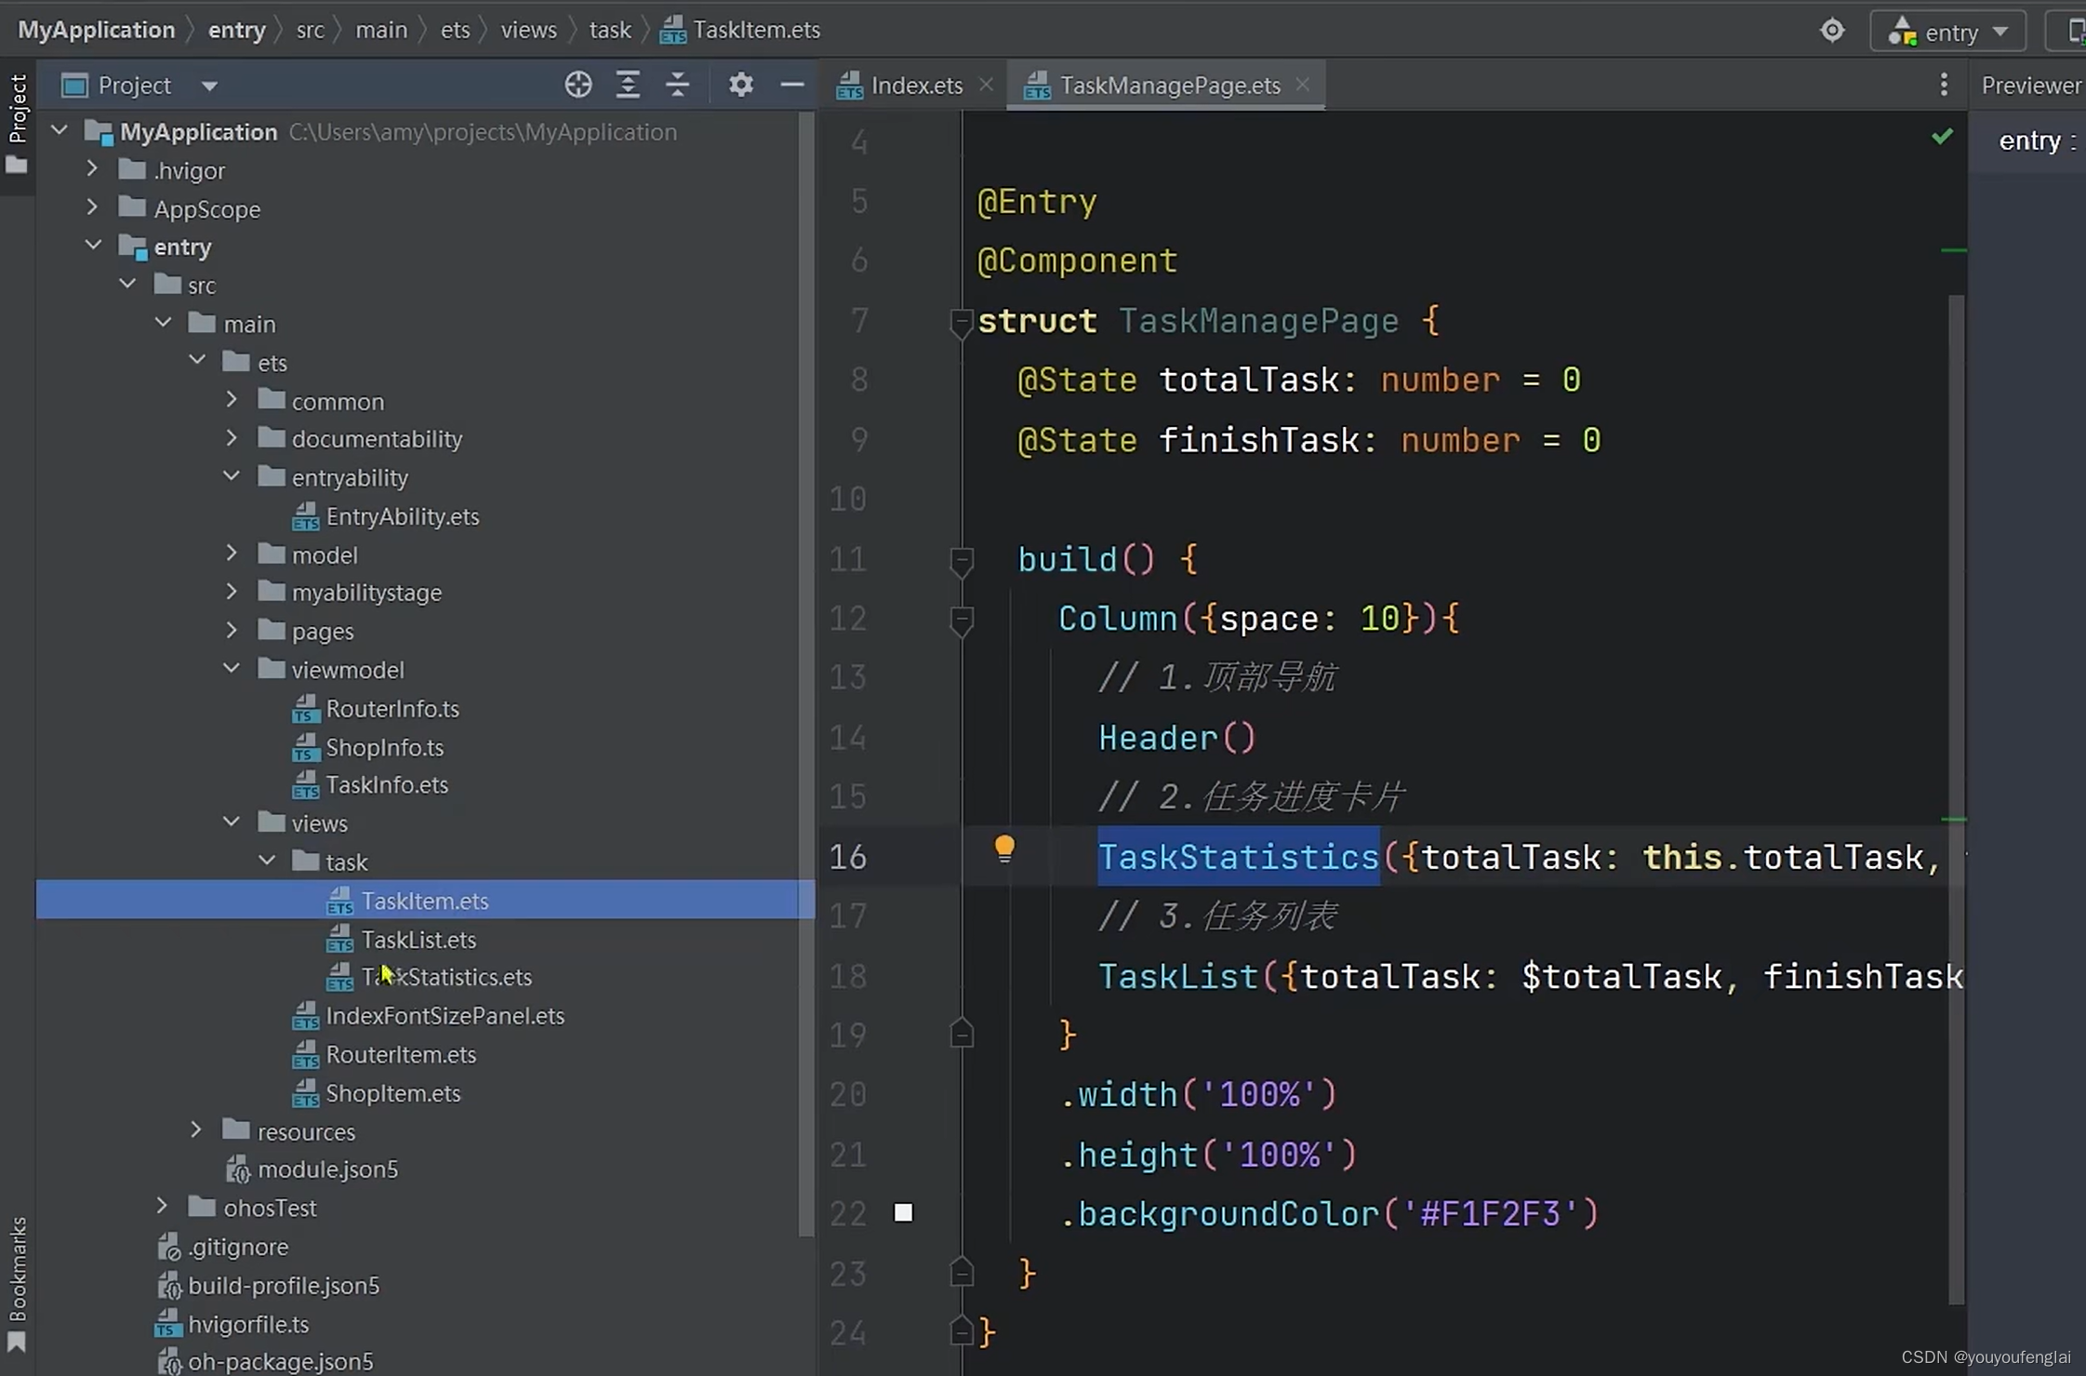Click views in the breadcrumb bar
The width and height of the screenshot is (2086, 1376).
528,30
